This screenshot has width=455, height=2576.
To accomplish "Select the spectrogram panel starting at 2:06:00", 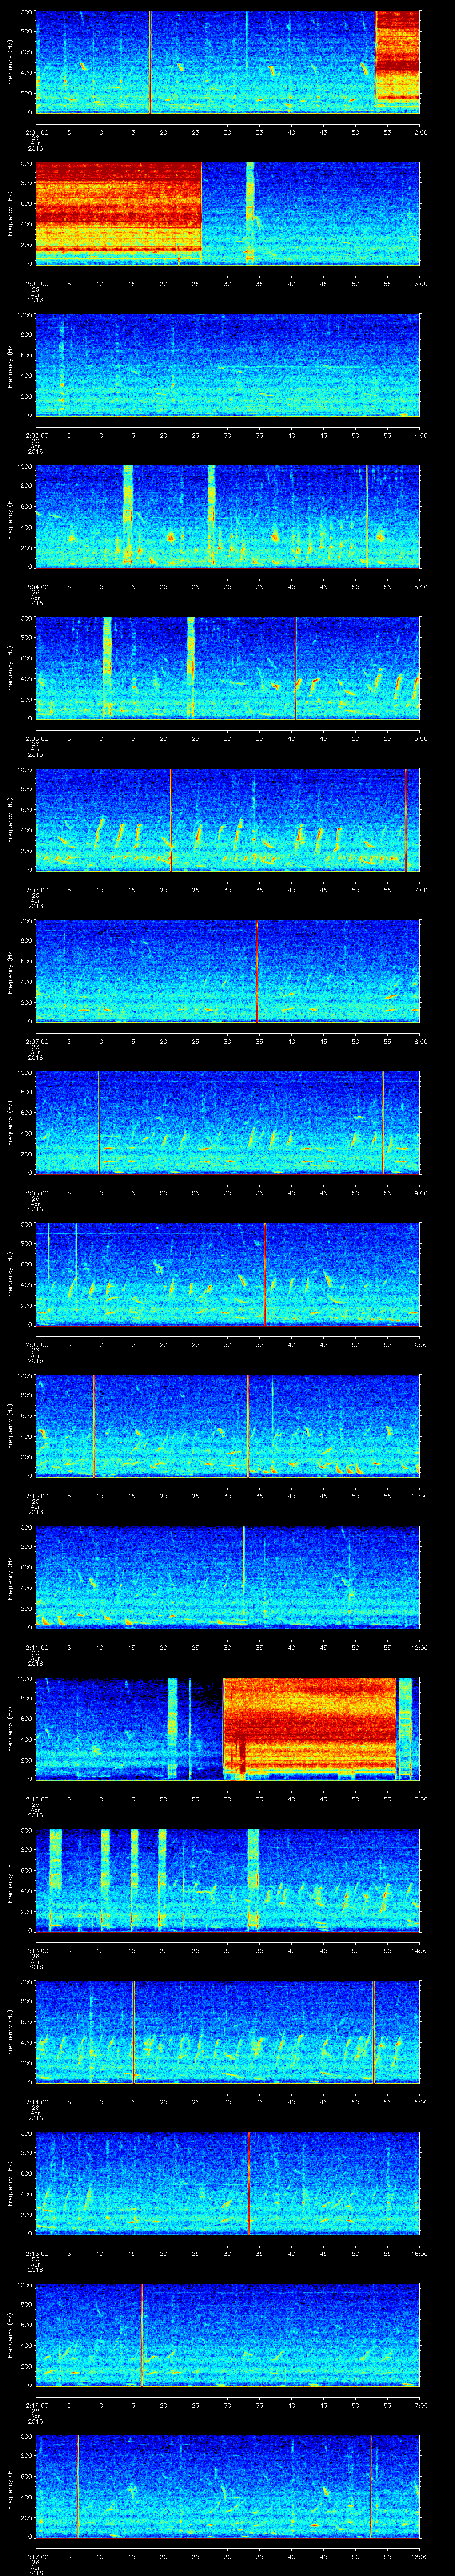I will (x=228, y=820).
